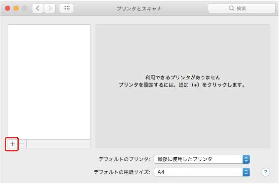
Task: Click the デフォルトのプリンタ label
Action: (x=125, y=159)
